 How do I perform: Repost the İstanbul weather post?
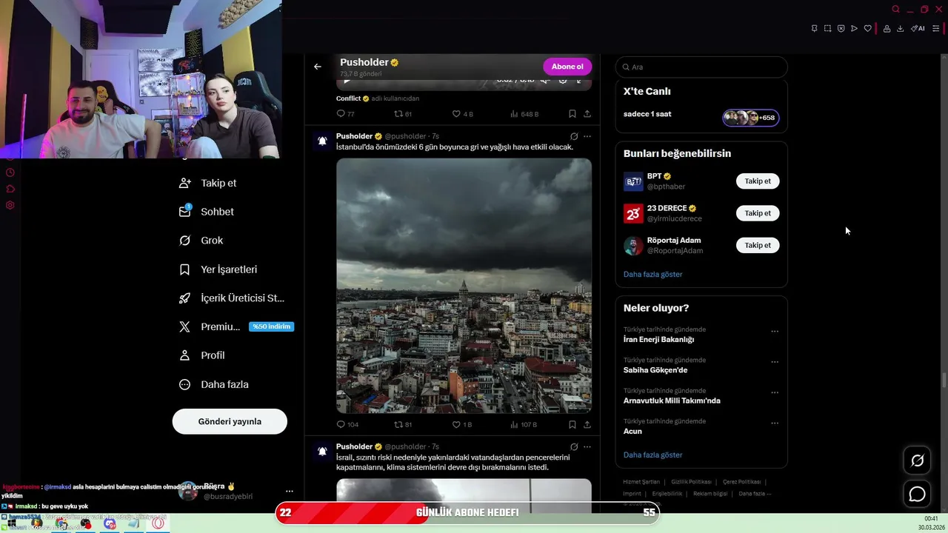[x=403, y=425]
